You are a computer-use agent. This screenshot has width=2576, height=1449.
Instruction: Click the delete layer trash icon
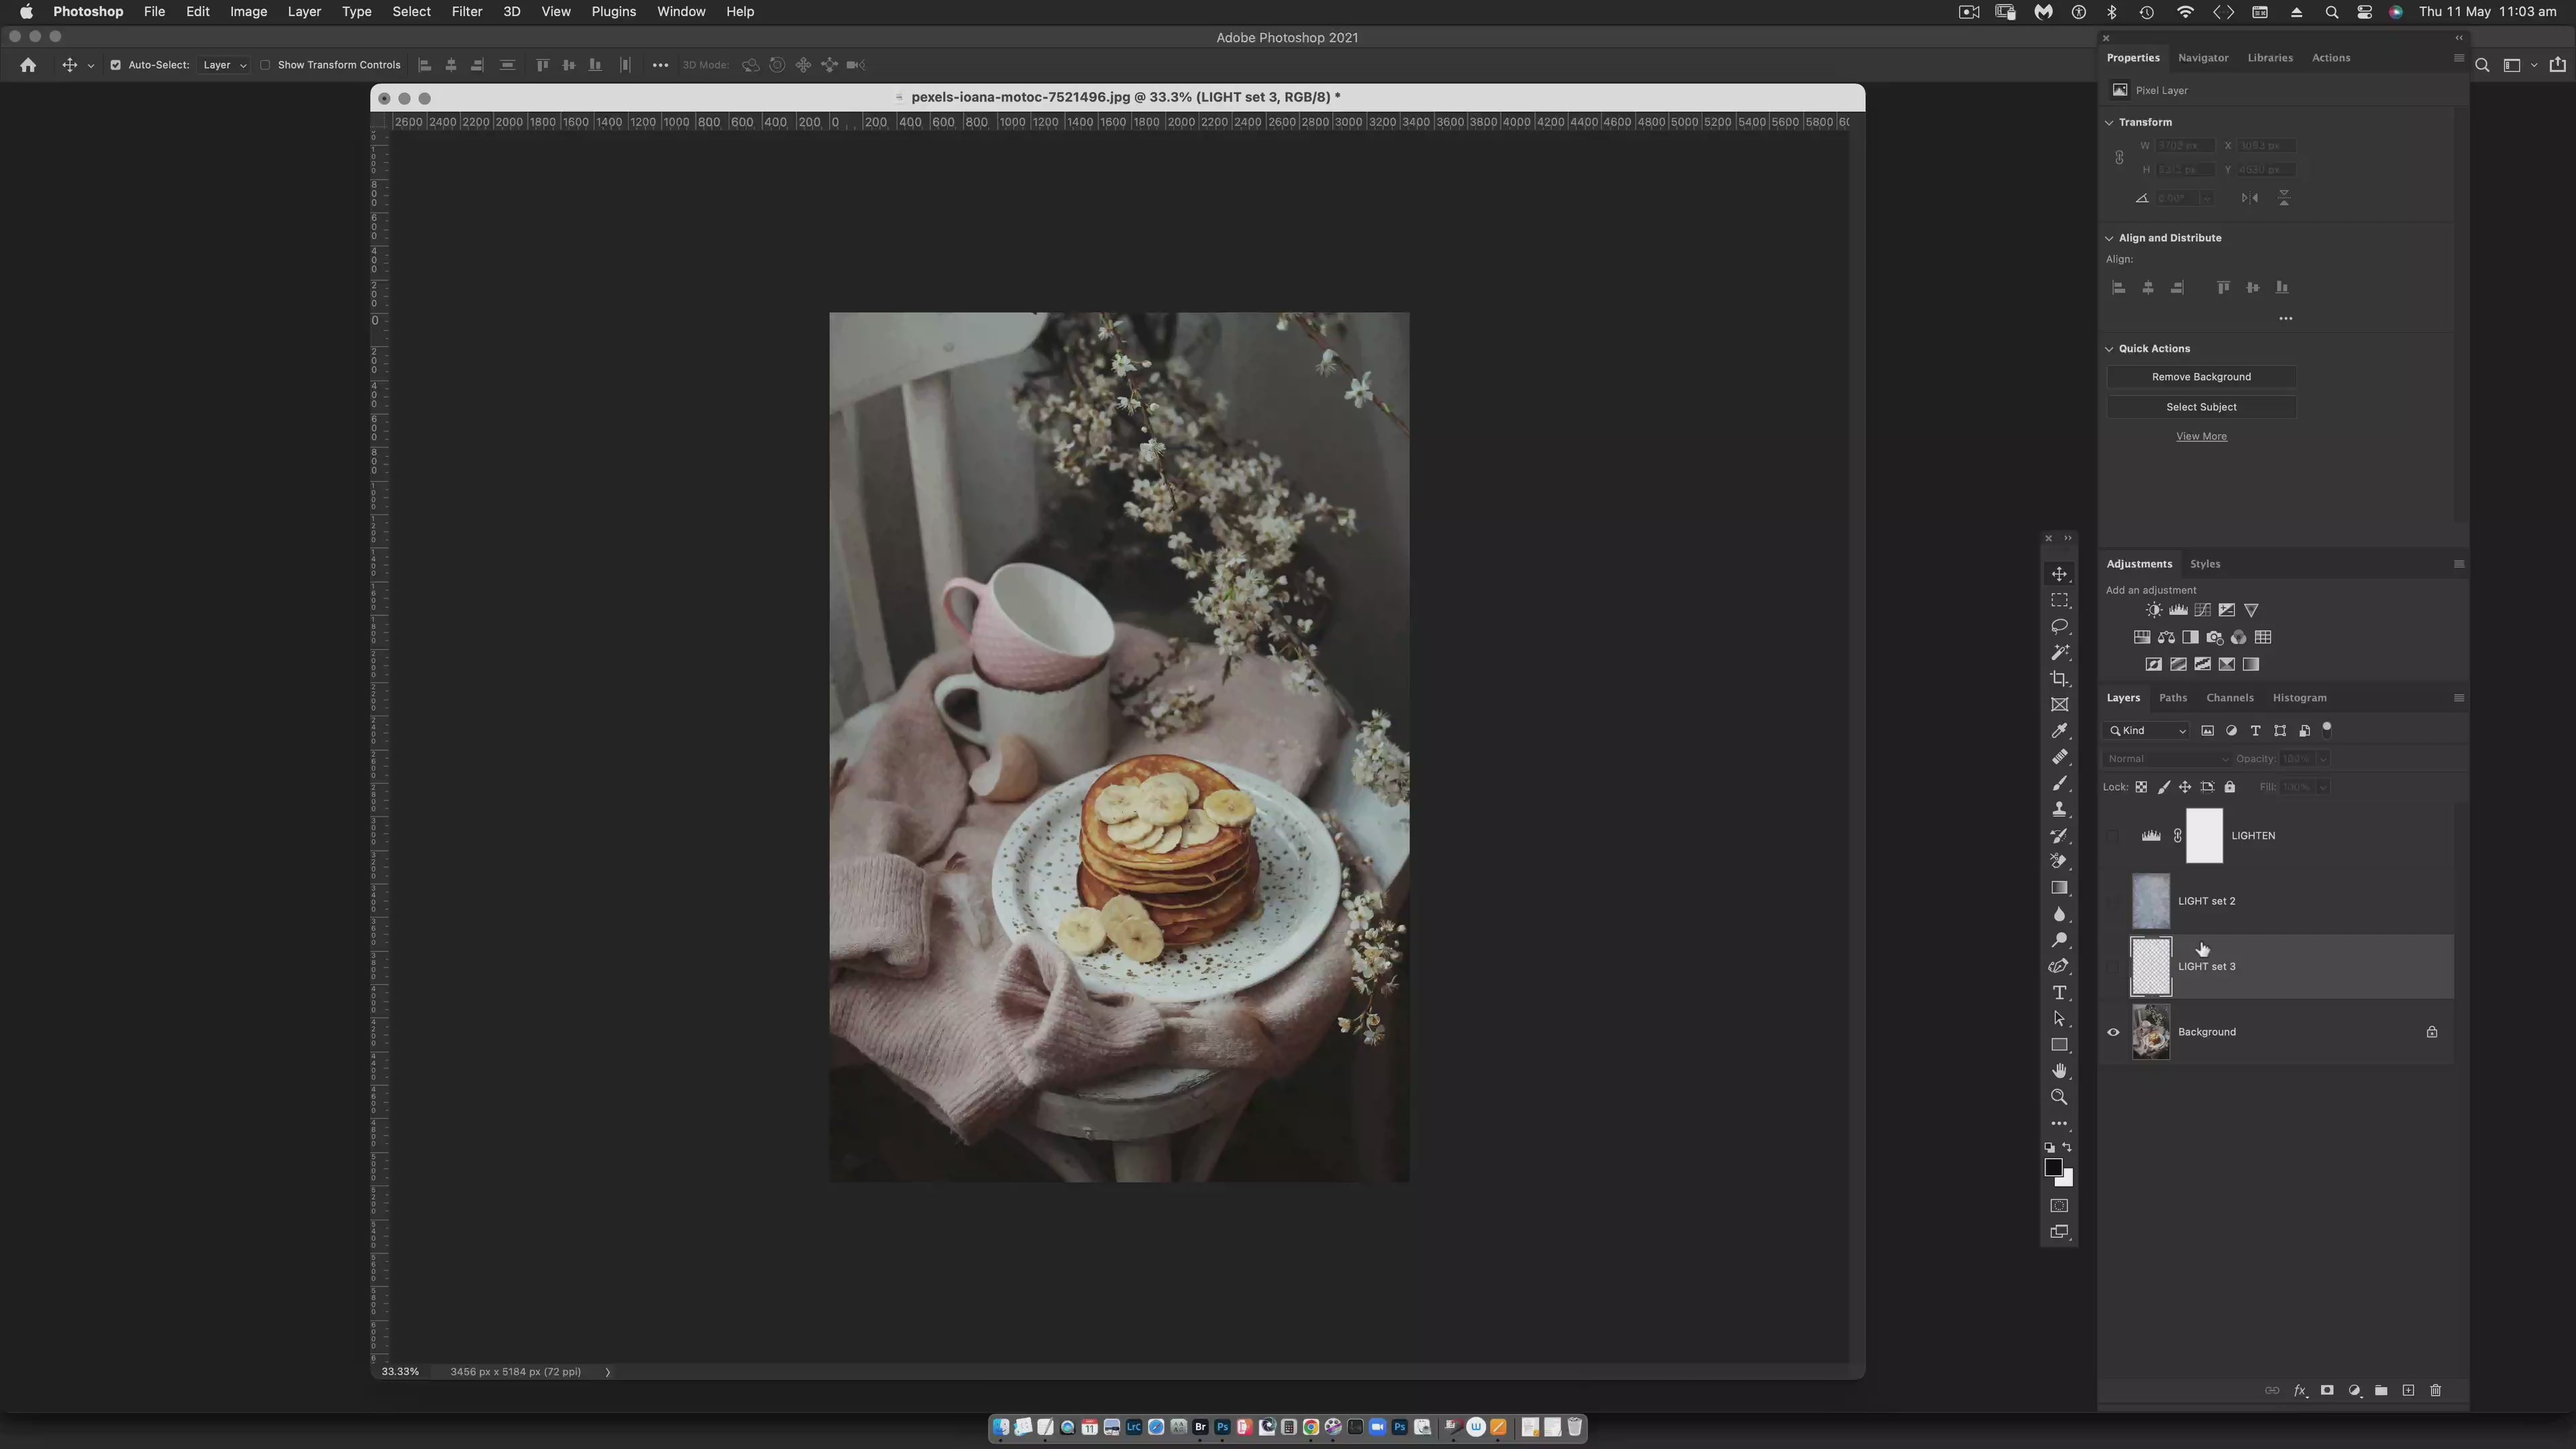(x=2435, y=1390)
